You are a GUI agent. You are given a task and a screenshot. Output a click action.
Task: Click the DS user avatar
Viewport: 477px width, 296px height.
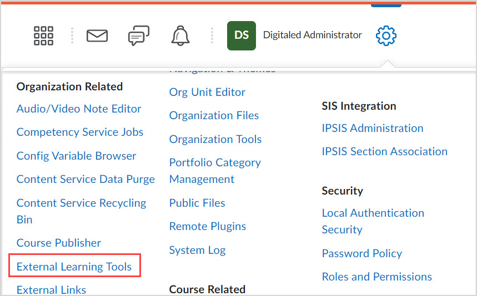(x=242, y=35)
